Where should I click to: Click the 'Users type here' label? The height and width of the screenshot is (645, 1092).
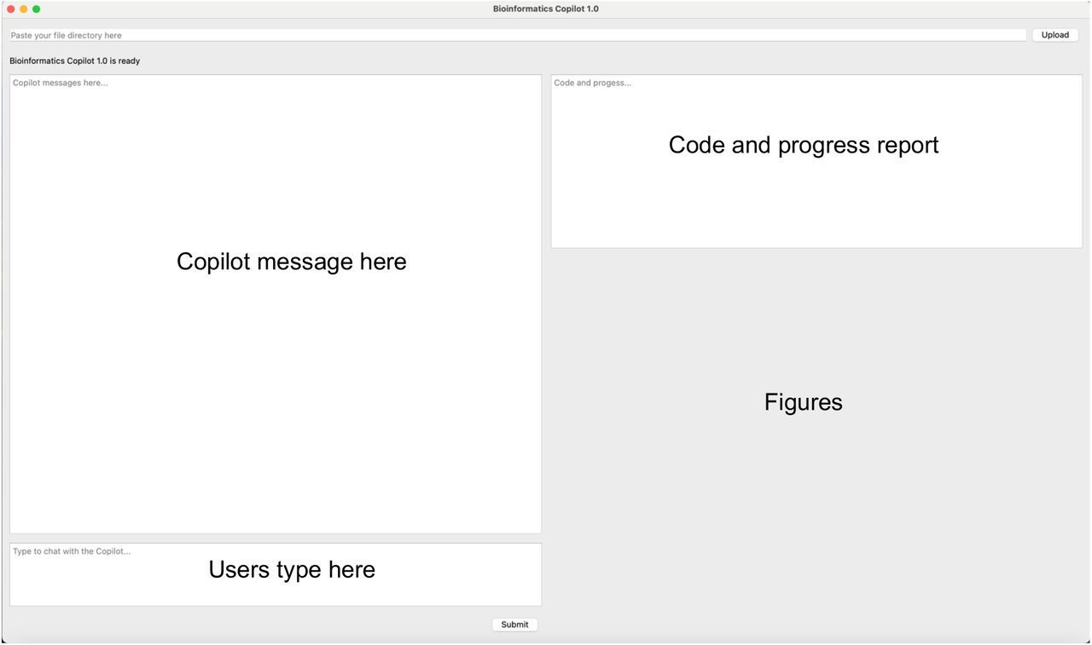tap(292, 570)
